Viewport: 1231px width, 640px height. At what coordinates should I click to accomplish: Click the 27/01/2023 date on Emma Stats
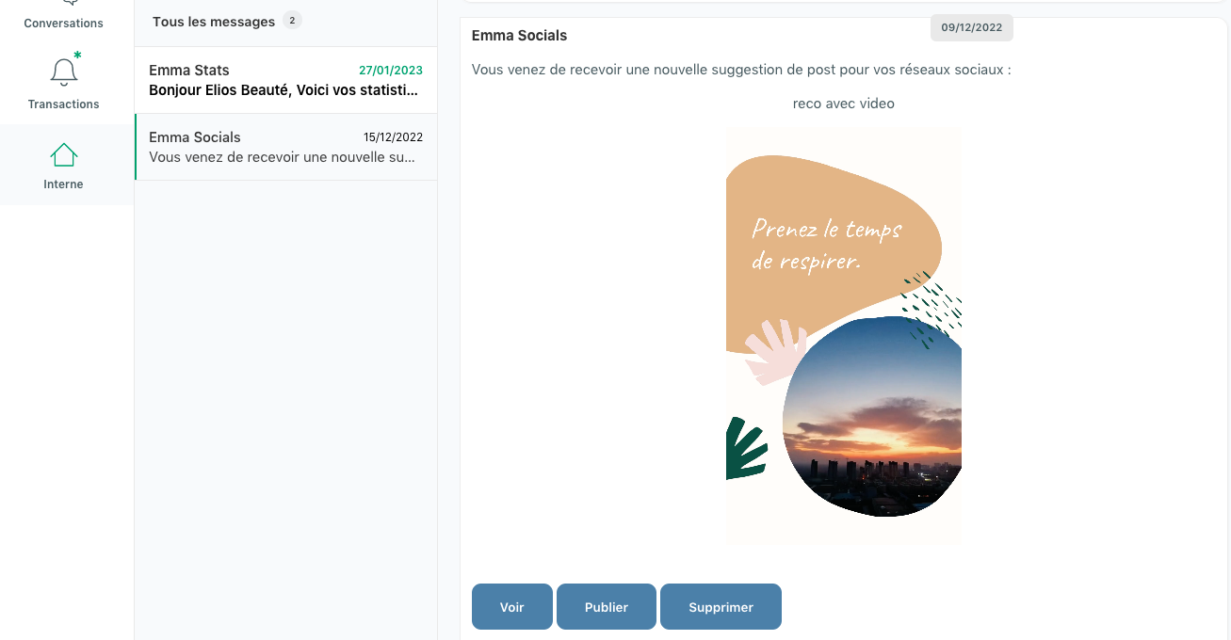click(391, 71)
